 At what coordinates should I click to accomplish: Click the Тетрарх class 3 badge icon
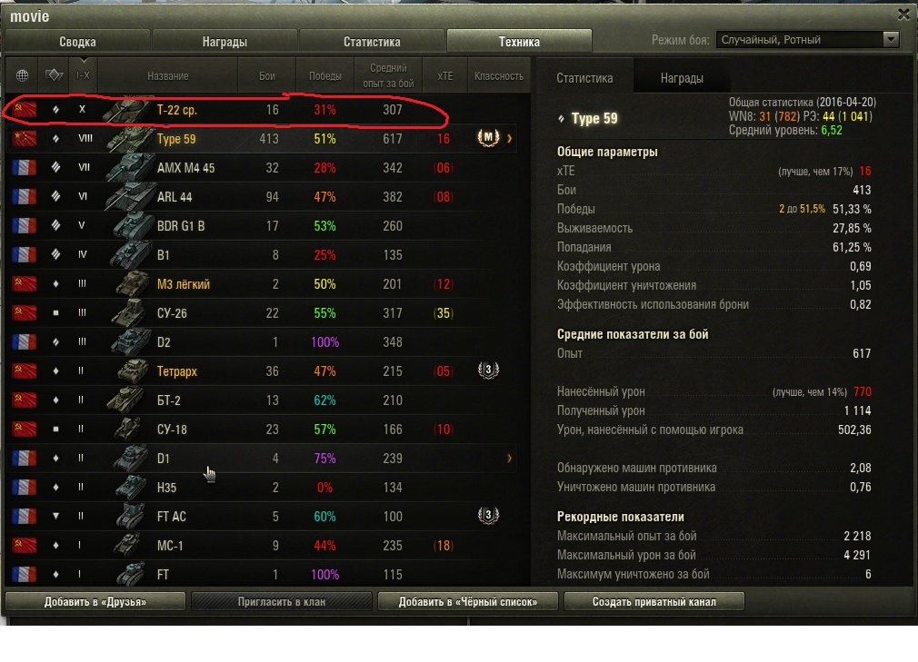488,370
